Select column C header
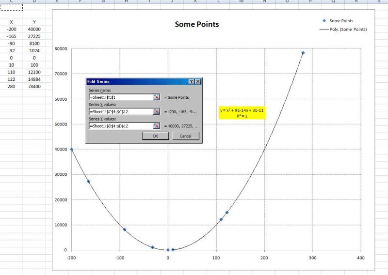Screen dimensions: 388x275 click(11, 1)
